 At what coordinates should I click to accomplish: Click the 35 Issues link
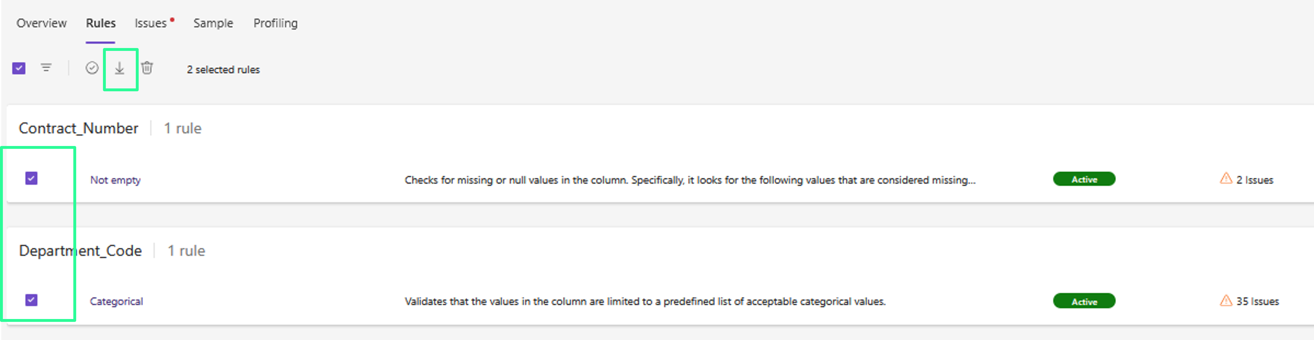1257,301
